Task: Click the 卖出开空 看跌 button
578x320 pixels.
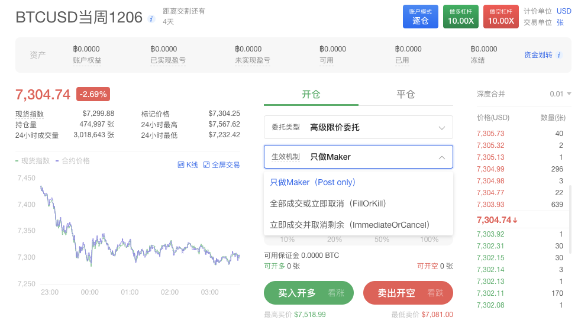Action: coord(408,293)
